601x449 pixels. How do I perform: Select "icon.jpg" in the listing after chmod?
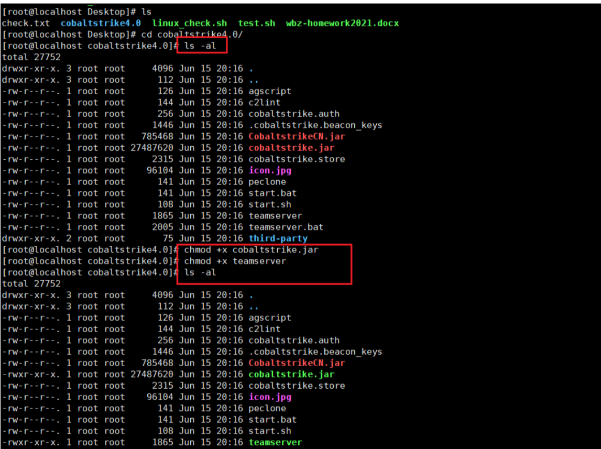point(270,397)
